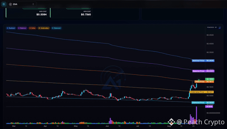Click the $0.3500 axis label
This screenshot has width=227, height=129.
coord(210,52)
